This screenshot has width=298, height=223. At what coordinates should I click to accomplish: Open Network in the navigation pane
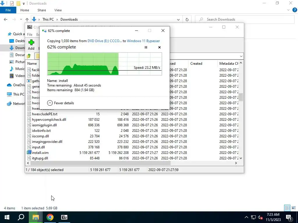point(16,104)
